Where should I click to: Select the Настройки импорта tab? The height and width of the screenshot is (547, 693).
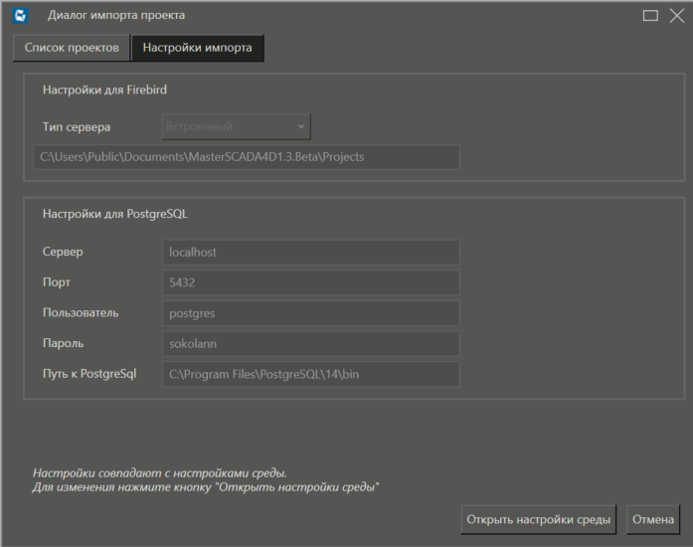point(197,48)
